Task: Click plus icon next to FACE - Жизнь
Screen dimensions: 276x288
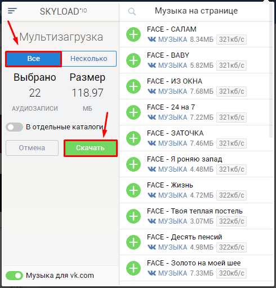Action: pyautogui.click(x=133, y=190)
